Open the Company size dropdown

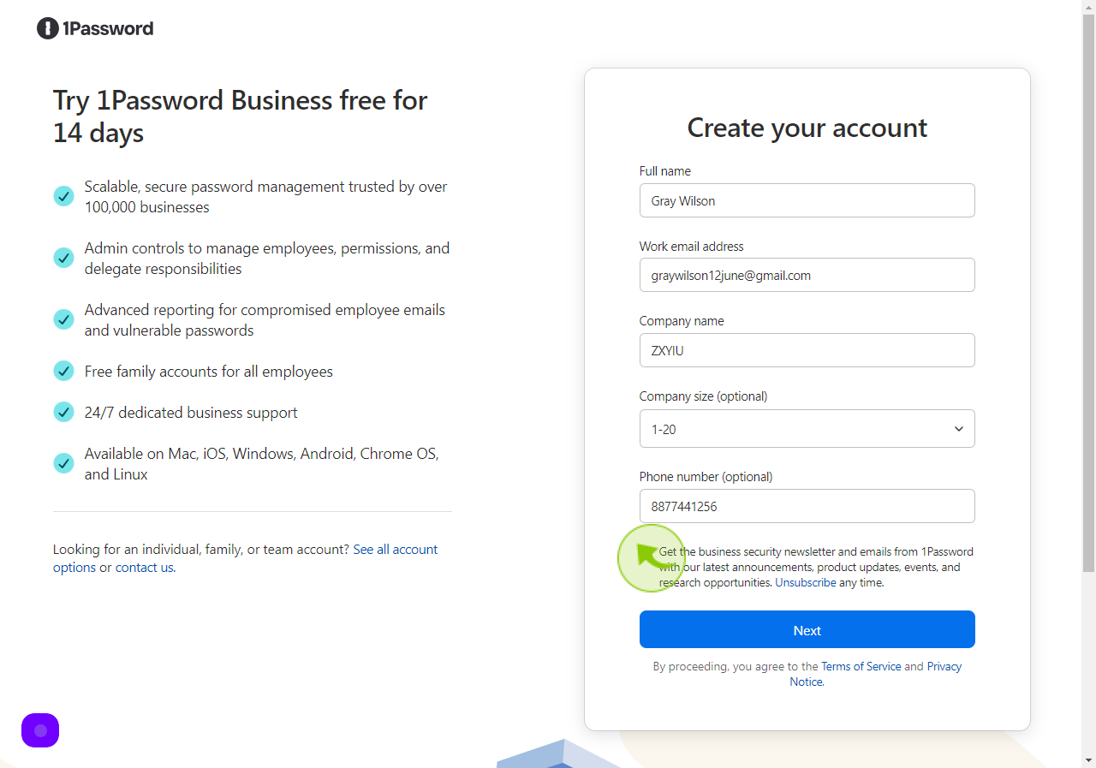(807, 428)
